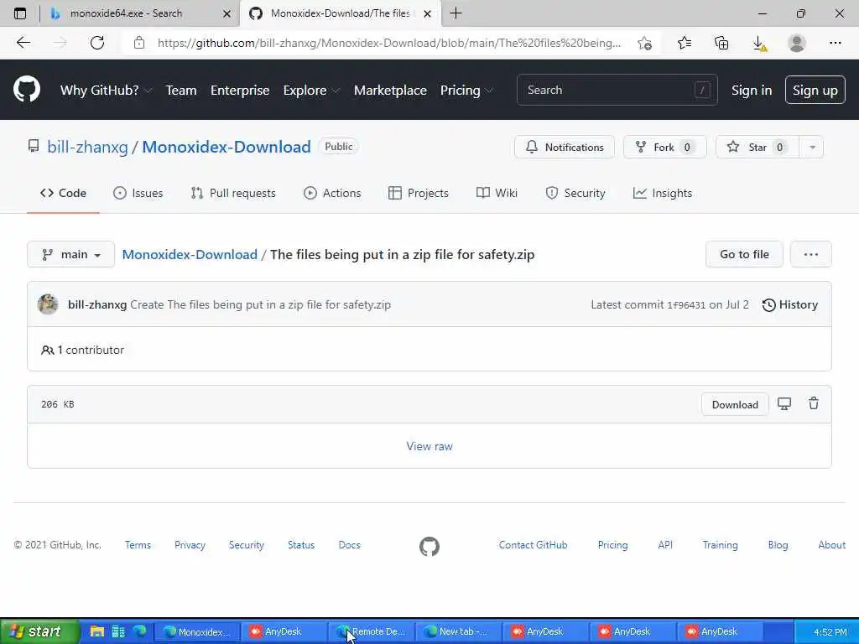Close the monoxide64.exe Search tab
859x644 pixels.
tap(226, 13)
